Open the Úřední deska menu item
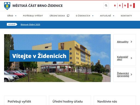Image resolution: width=140 pixels, height=105 pixels. pyautogui.click(x=57, y=16)
